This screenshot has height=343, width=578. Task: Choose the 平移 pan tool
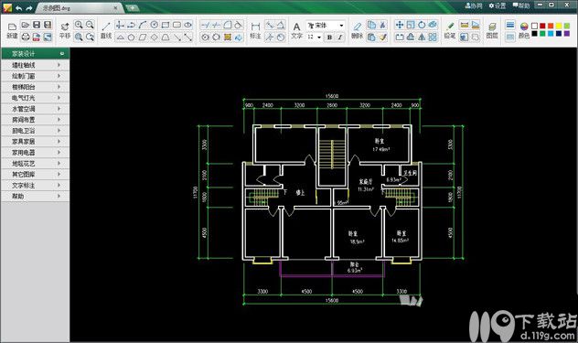pos(65,30)
